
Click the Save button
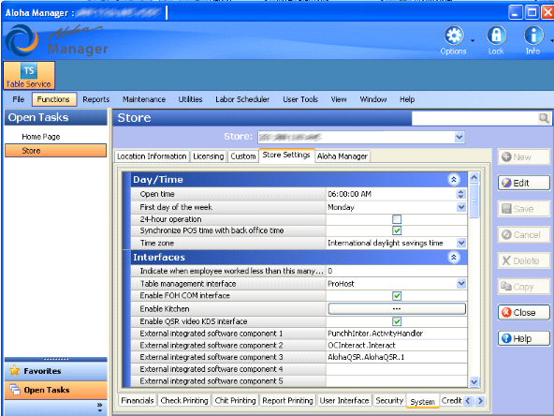[524, 209]
